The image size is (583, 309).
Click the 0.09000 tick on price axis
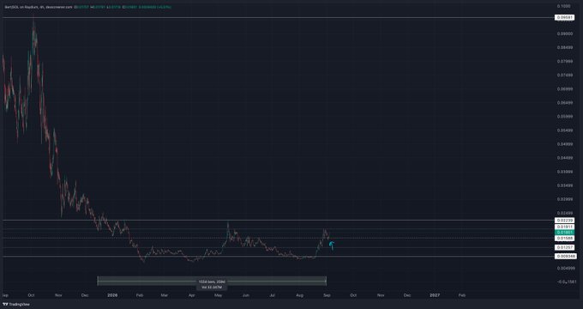click(564, 33)
